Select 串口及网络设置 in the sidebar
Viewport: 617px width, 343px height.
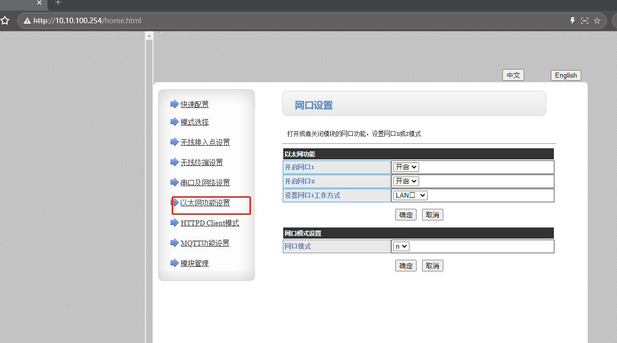(x=205, y=183)
